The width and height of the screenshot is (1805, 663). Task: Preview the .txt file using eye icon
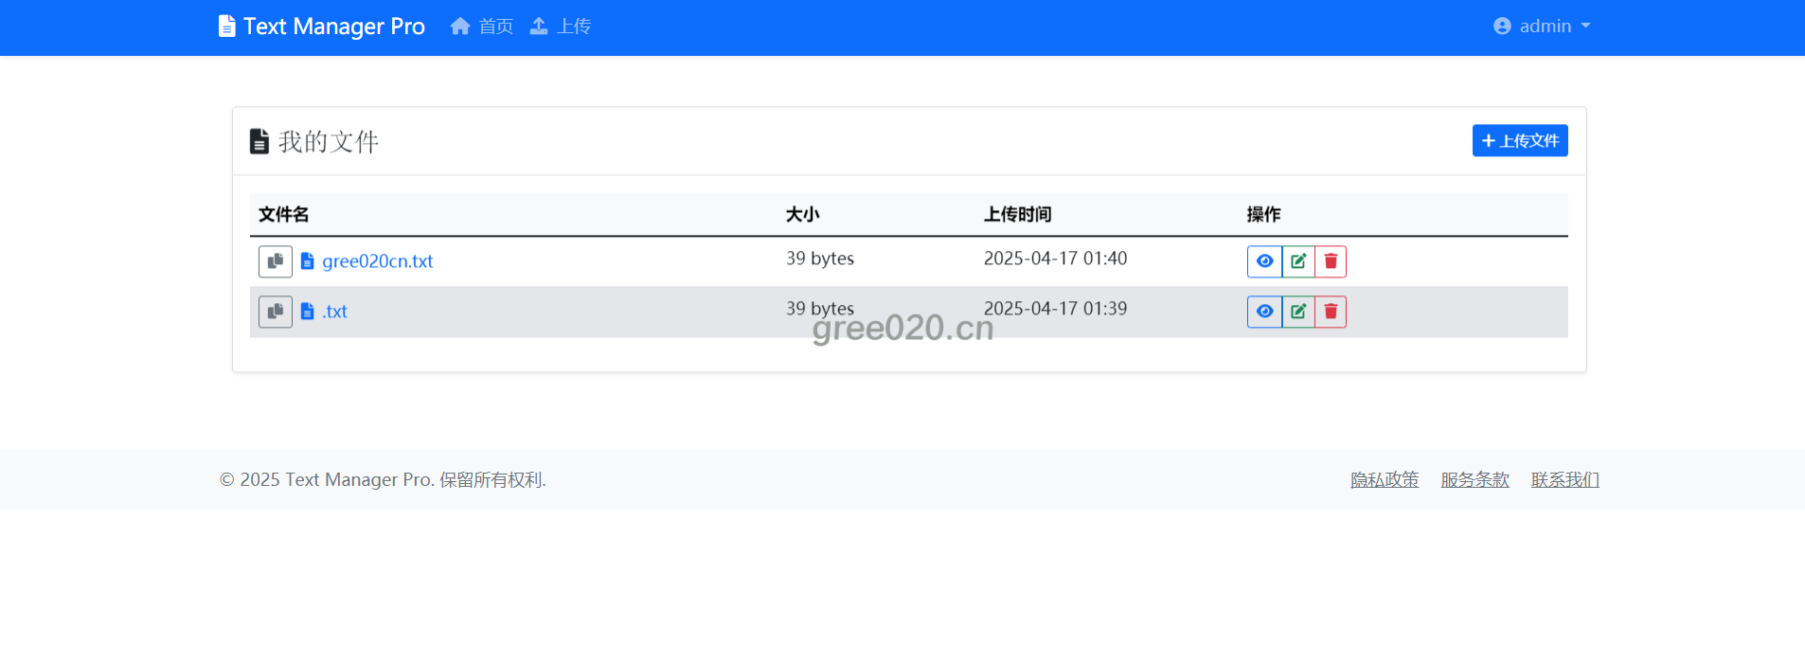click(1264, 312)
